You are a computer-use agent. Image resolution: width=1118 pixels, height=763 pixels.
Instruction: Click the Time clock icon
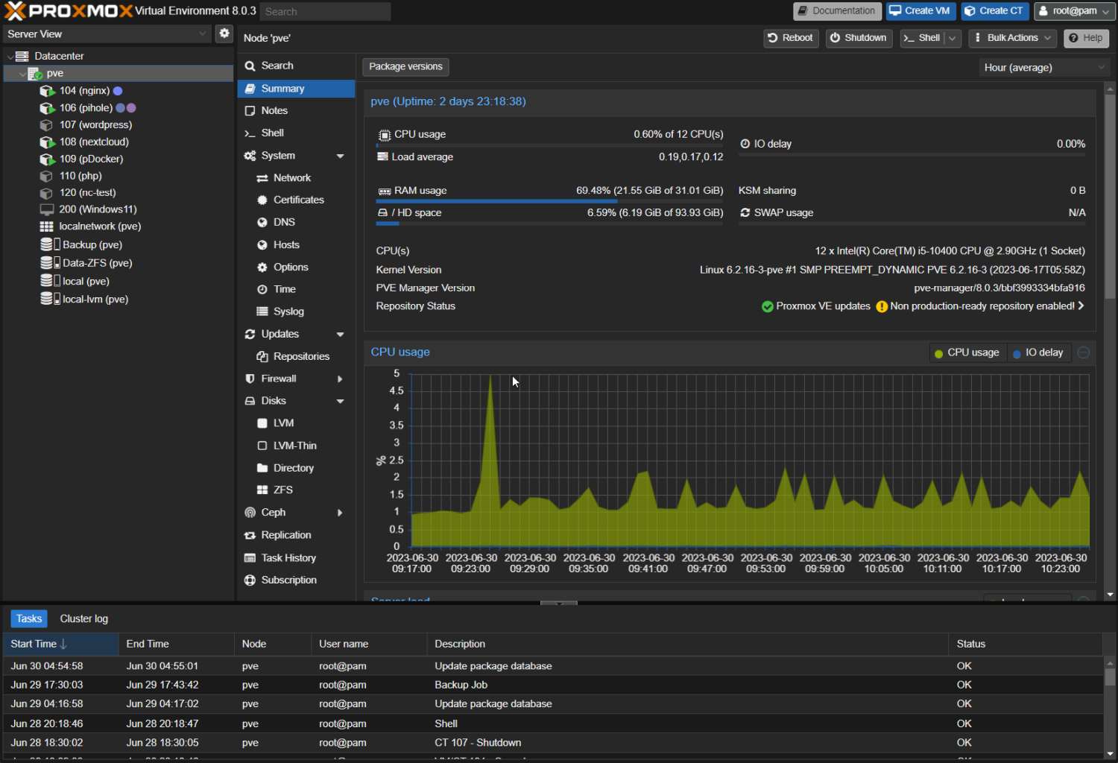click(x=262, y=290)
